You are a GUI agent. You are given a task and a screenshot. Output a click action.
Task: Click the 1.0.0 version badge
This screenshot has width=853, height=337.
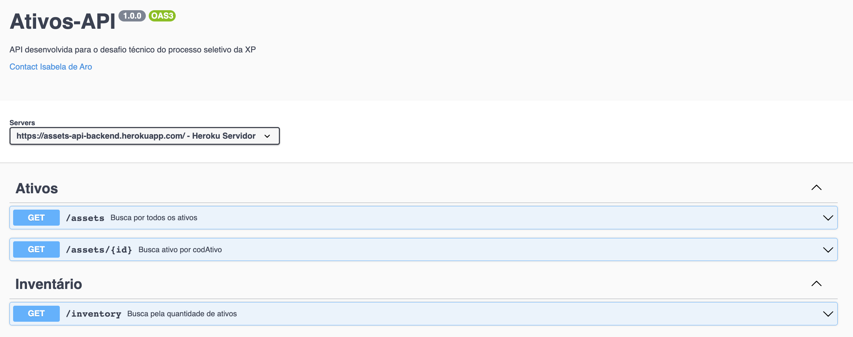point(132,16)
